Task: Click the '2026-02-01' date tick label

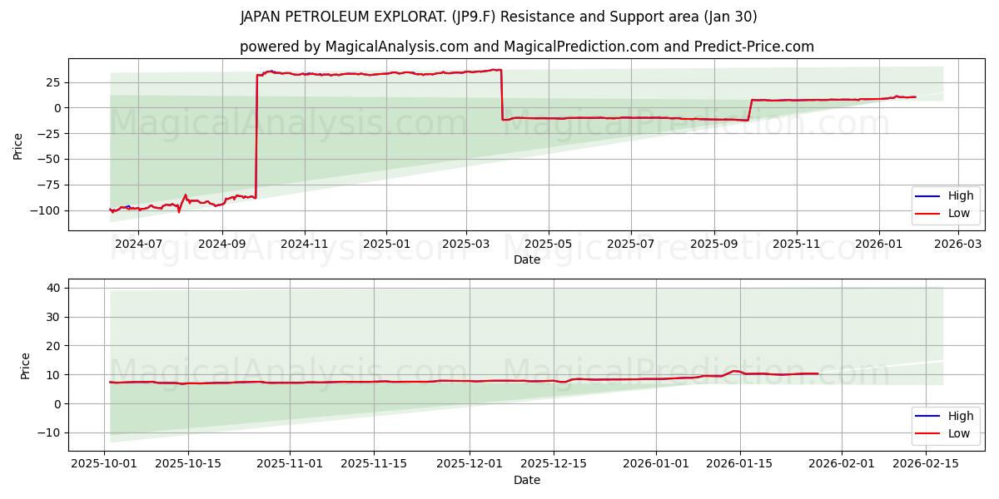Action: [842, 465]
